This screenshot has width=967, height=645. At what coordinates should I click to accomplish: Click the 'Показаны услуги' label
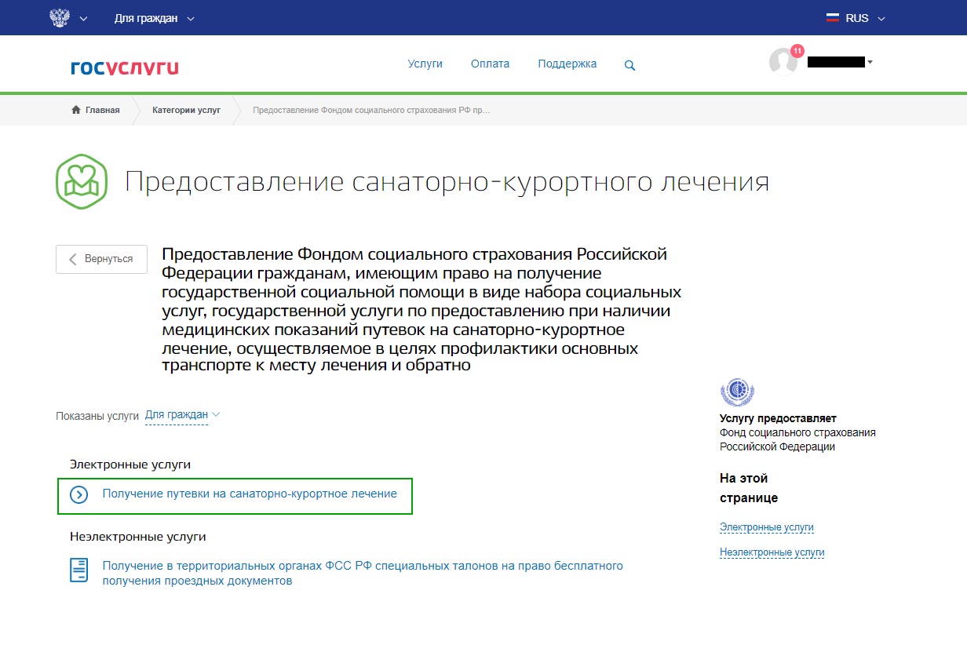click(x=97, y=416)
